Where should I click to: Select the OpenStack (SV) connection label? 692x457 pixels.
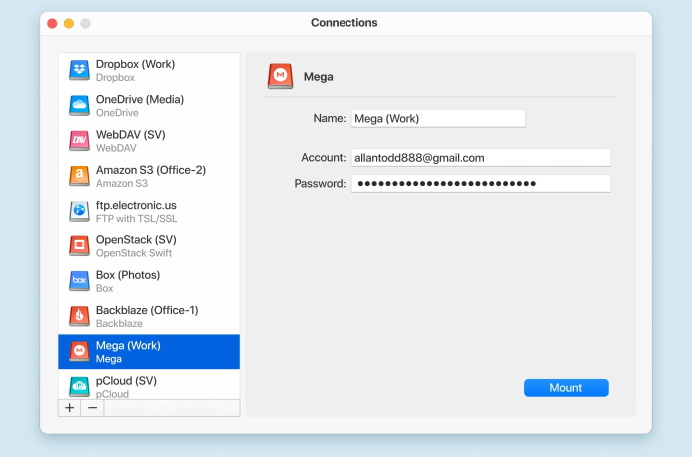(136, 239)
